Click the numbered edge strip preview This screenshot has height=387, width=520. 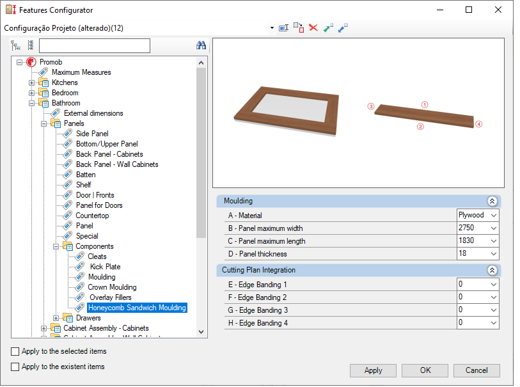(x=425, y=116)
